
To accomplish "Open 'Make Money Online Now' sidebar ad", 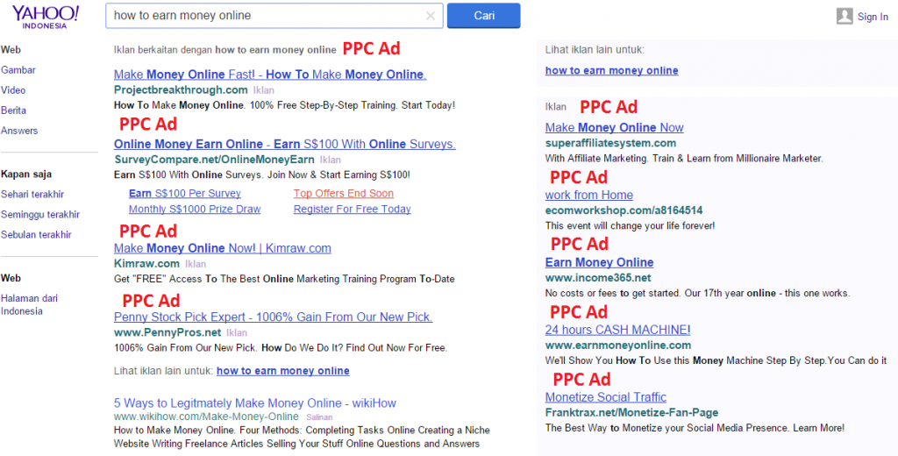I will pyautogui.click(x=614, y=128).
